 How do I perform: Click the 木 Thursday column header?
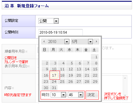(x=78, y=50)
